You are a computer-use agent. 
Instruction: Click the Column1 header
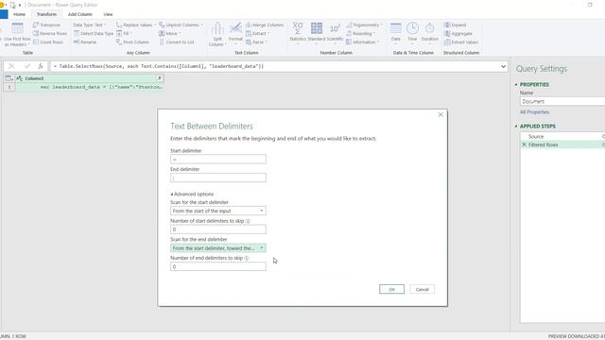pos(90,78)
